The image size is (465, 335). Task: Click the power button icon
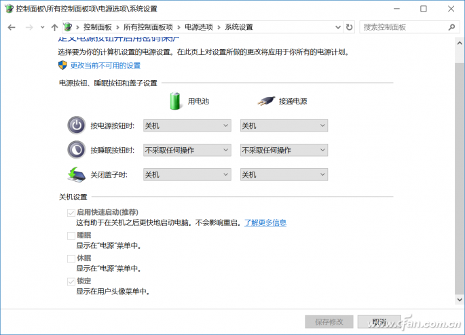[77, 125]
